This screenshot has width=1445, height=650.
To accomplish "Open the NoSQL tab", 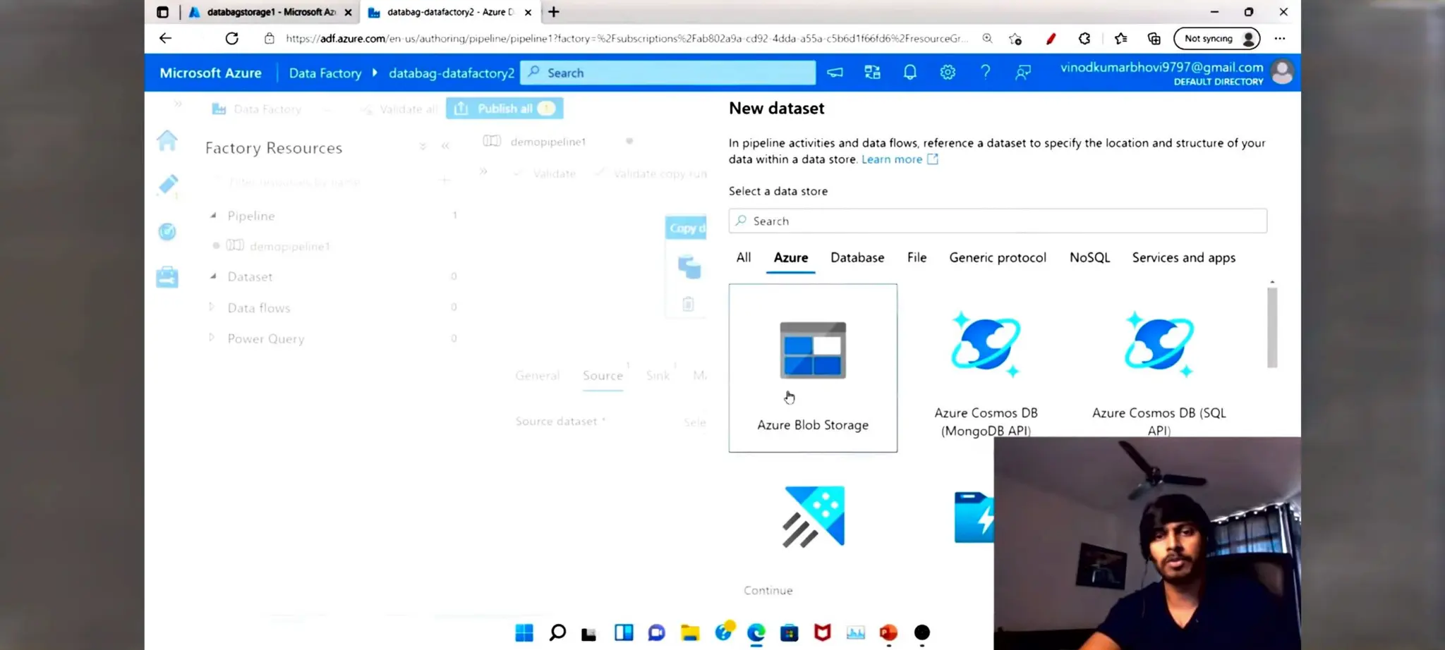I will click(1089, 257).
